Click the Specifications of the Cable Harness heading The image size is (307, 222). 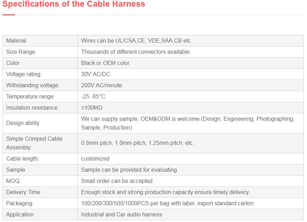coord(74,4)
